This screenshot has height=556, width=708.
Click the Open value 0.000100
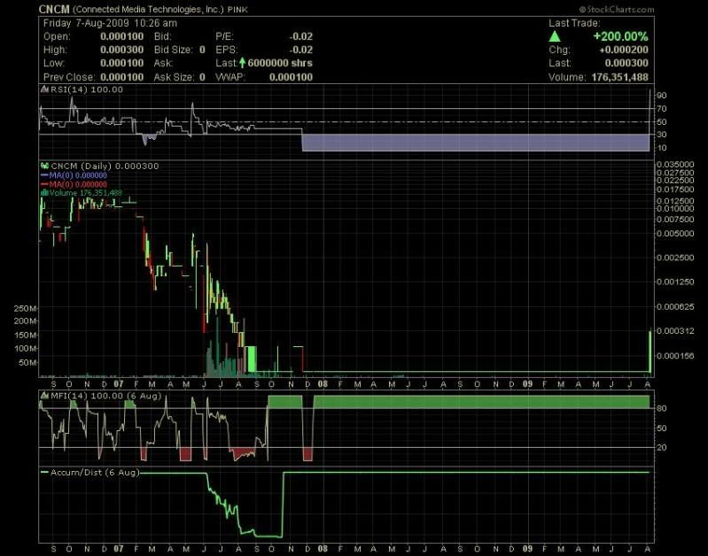click(122, 36)
